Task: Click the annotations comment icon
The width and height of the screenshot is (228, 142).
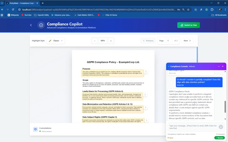Action: coord(35,129)
